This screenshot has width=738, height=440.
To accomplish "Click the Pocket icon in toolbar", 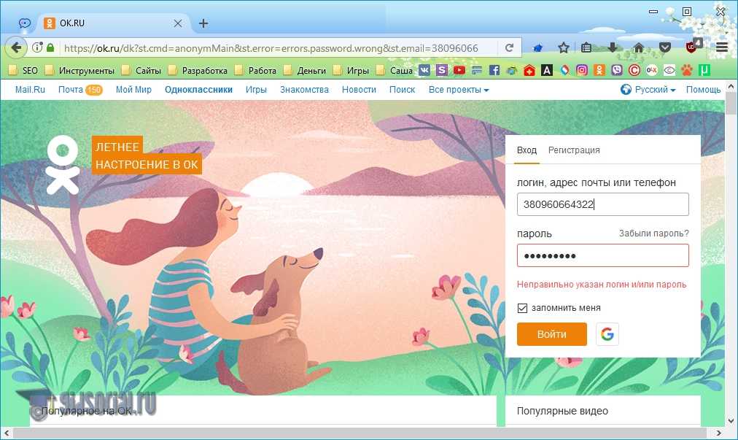I will point(664,48).
